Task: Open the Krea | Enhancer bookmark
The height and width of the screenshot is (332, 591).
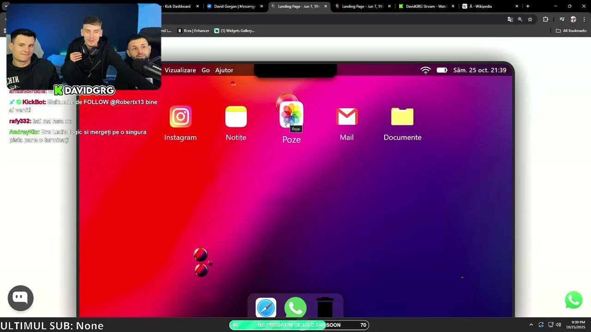Action: (193, 31)
